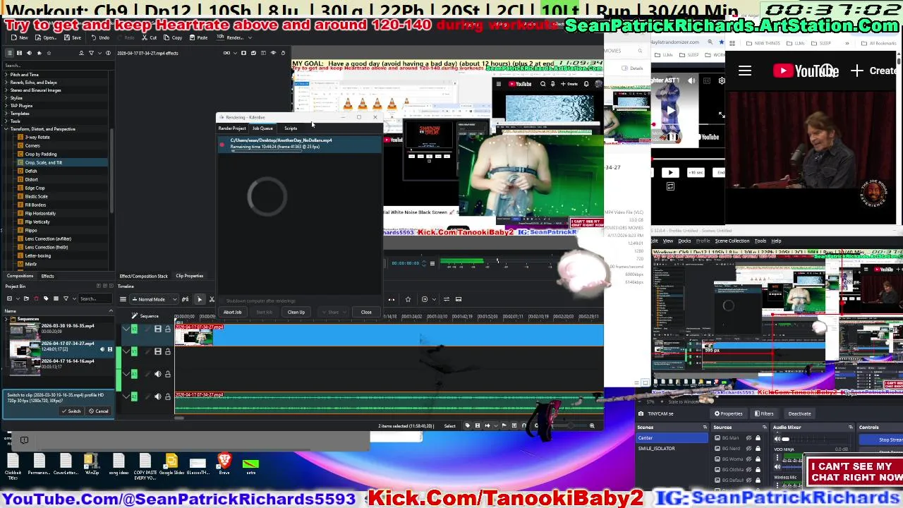Click the Copy toolbar icon
The height and width of the screenshot is (508, 903).
173,37
